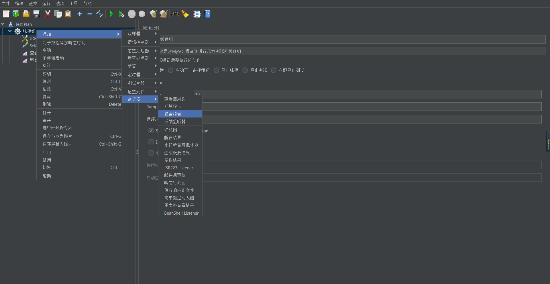Open the 测试片段 submenu item
Image resolution: width=550 pixels, height=284 pixels.
pos(141,83)
